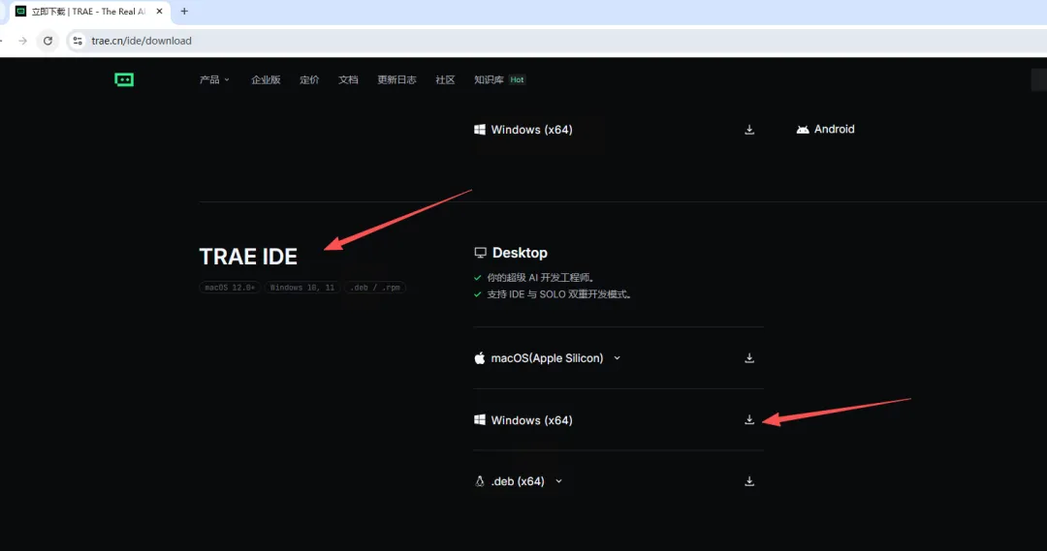The image size is (1047, 551).
Task: Go forward in browser history
Action: click(22, 41)
